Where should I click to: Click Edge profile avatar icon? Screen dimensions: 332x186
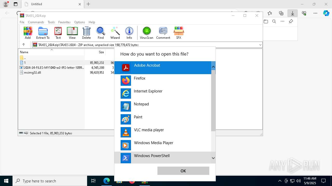coord(6,4)
